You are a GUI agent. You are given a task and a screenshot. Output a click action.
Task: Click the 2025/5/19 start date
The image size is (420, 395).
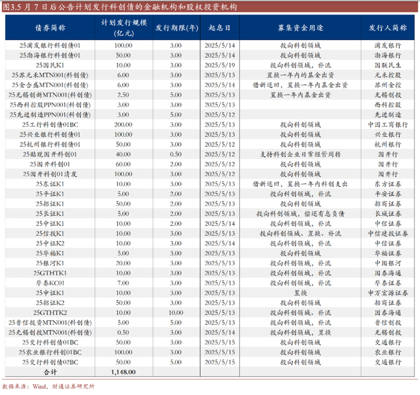[220, 65]
